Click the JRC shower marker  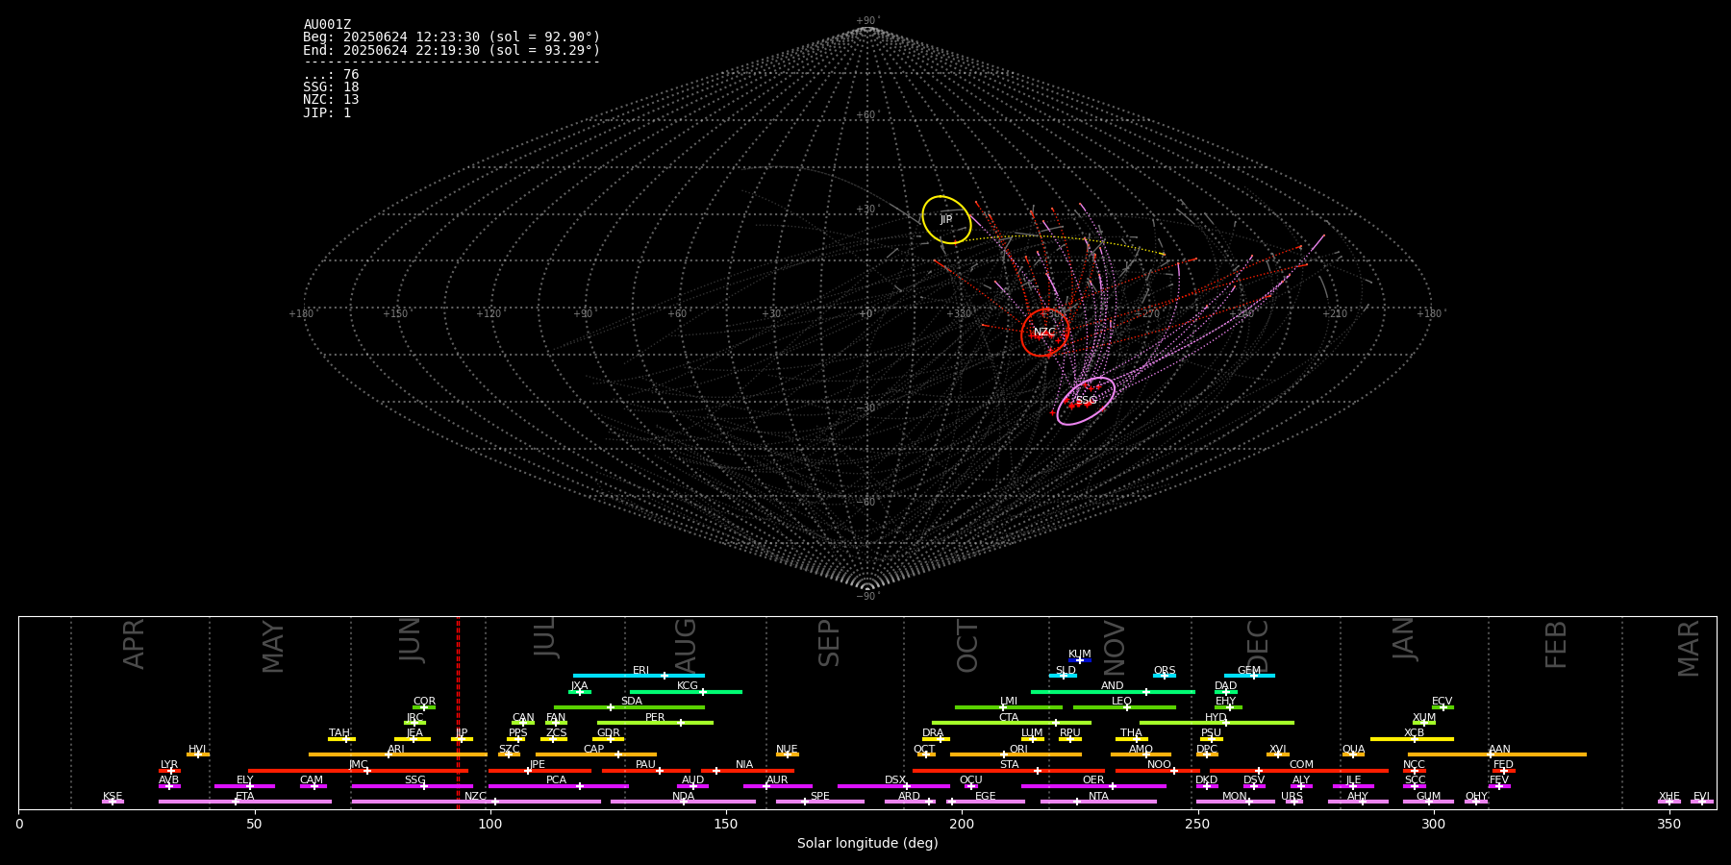(414, 723)
